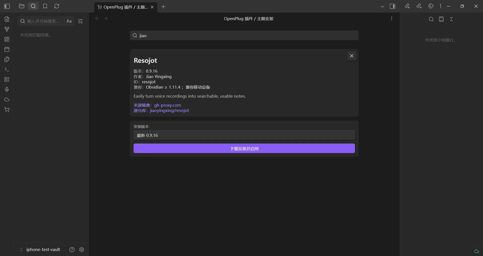The height and width of the screenshot is (256, 483).
Task: Open the hook-shaped icon right of tags
Action: pos(440,6)
